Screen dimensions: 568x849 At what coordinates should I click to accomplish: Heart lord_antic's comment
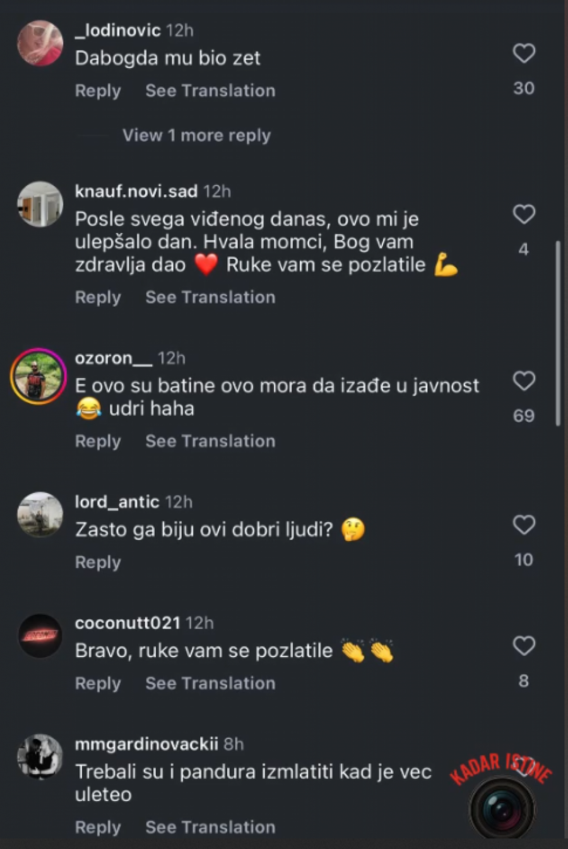pos(524,525)
